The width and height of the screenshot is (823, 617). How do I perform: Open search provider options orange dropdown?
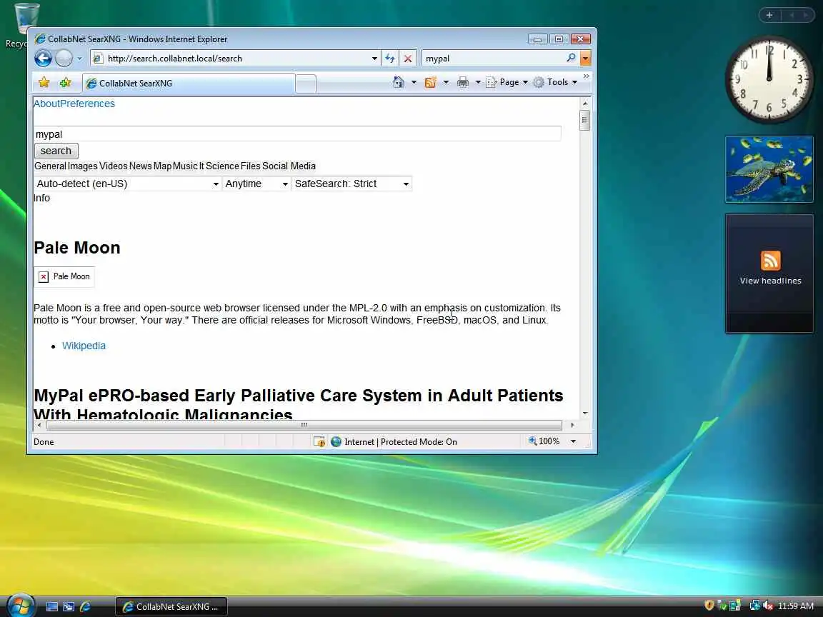point(585,59)
